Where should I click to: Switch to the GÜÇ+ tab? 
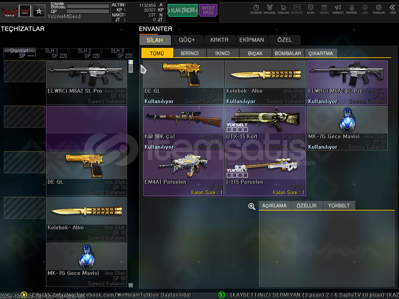(x=187, y=40)
